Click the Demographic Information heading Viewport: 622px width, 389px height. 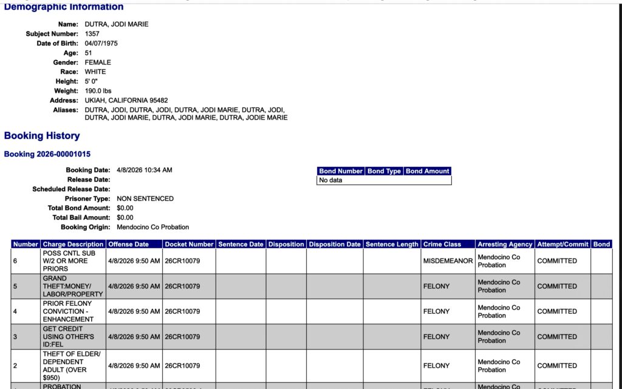(64, 7)
